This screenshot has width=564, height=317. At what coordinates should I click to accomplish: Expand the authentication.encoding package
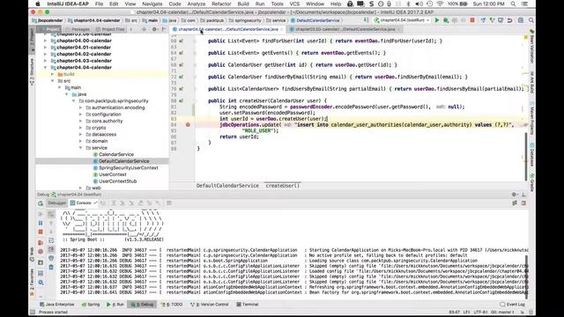pos(80,107)
